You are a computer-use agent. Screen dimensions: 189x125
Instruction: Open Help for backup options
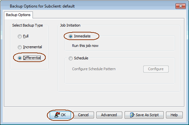174,115
